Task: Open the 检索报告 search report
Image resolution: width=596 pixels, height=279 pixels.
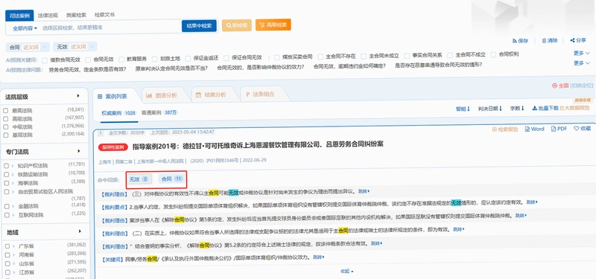Action: click(x=505, y=129)
